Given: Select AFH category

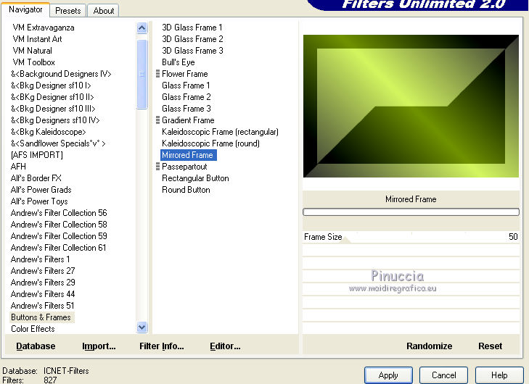Looking at the screenshot, I should pyautogui.click(x=18, y=167).
